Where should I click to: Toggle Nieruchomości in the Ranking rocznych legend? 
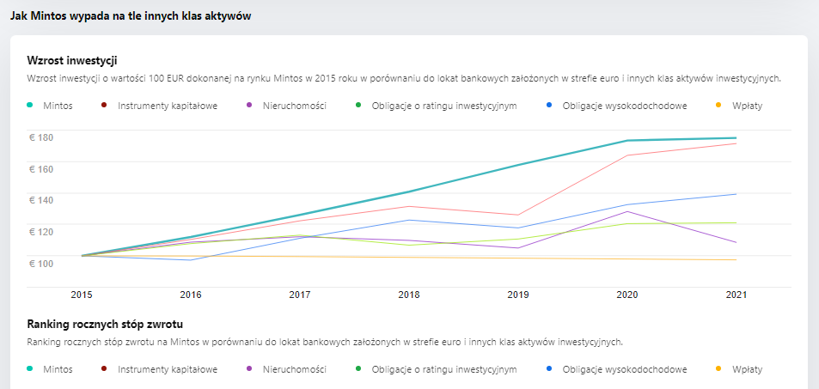pyautogui.click(x=286, y=370)
